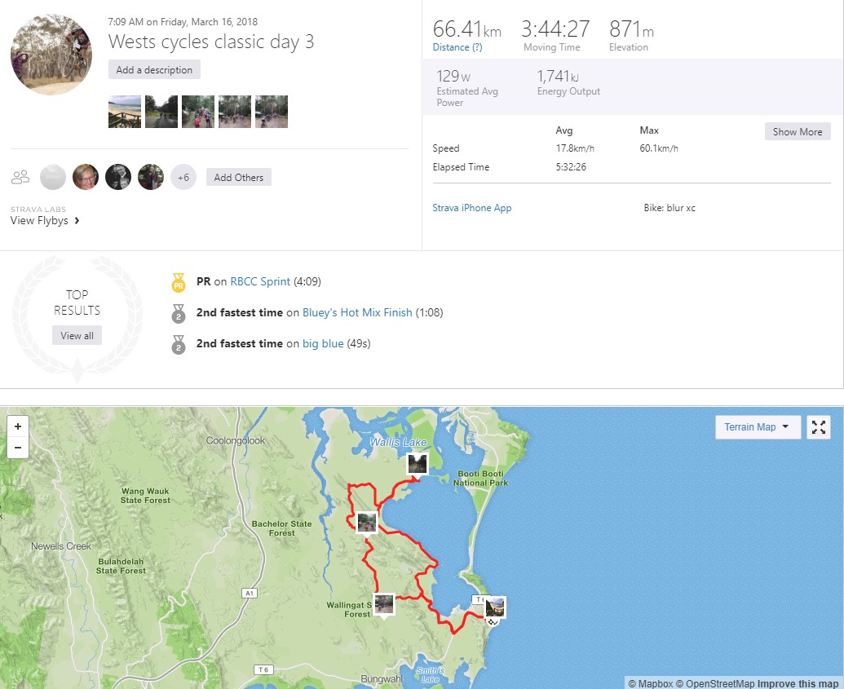Open the big blue segment link
Image resolution: width=844 pixels, height=689 pixels.
point(323,344)
